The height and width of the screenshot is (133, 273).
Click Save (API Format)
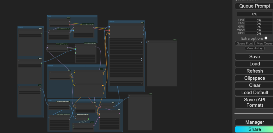254,103
